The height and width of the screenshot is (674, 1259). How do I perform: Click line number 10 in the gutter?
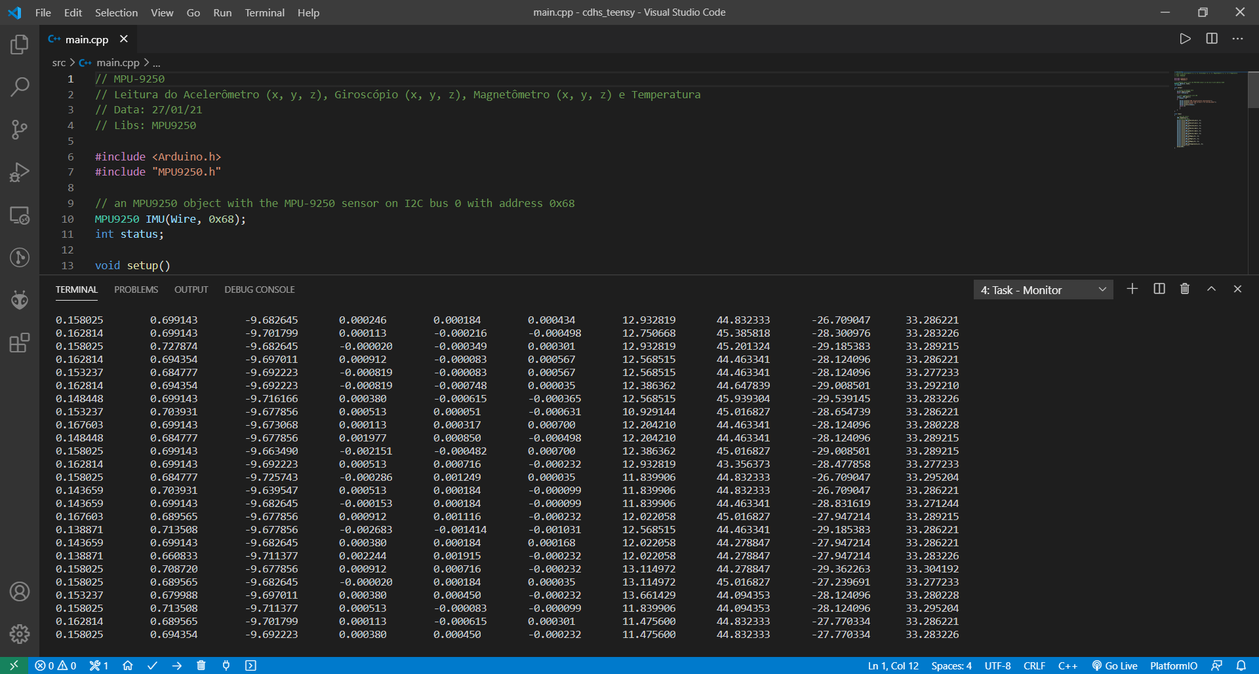coord(68,219)
